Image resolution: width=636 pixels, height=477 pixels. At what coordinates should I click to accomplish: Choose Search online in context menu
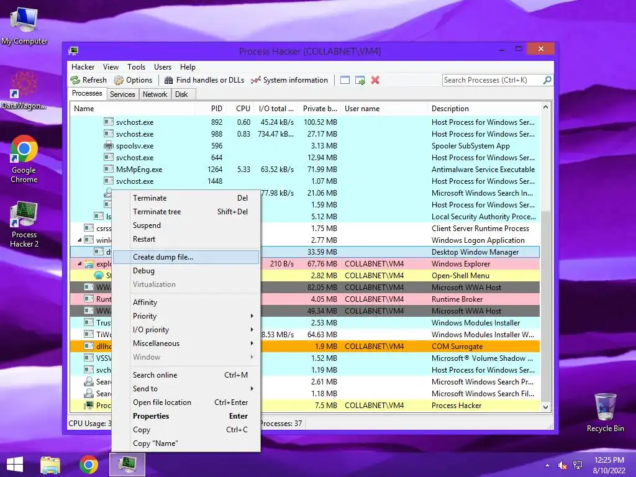pos(186,375)
